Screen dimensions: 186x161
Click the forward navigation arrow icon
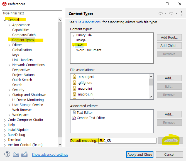(x=171, y=13)
